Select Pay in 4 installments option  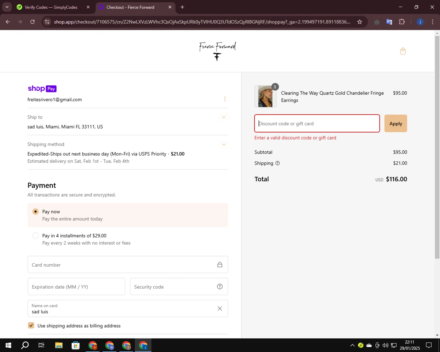click(x=35, y=236)
